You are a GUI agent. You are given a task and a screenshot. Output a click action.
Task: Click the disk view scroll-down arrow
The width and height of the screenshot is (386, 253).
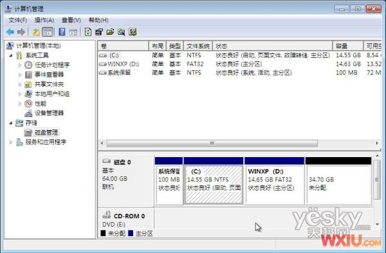[x=377, y=224]
